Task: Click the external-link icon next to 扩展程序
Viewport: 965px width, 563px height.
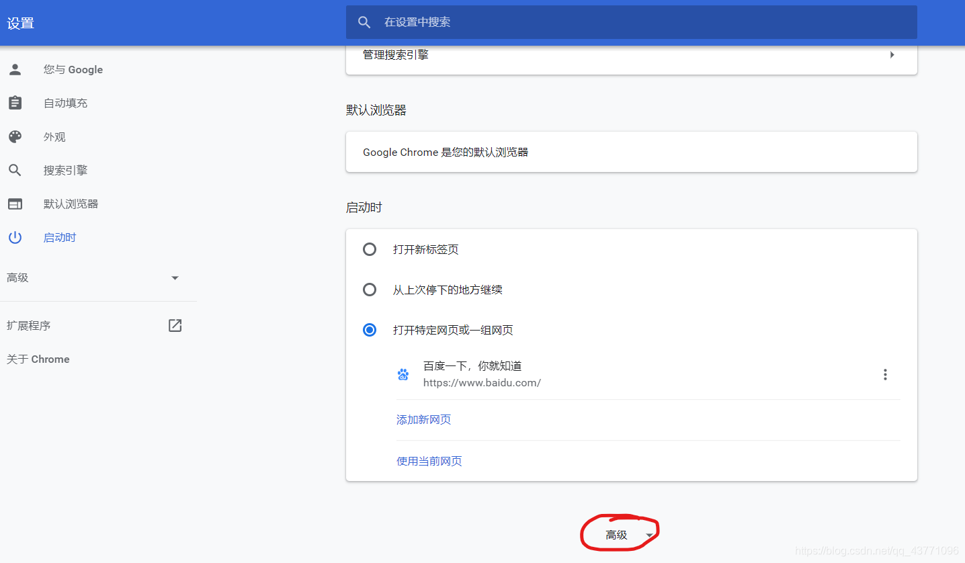Action: coord(175,325)
